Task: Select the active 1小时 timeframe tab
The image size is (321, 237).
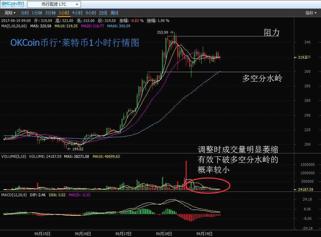Action: tap(64, 13)
